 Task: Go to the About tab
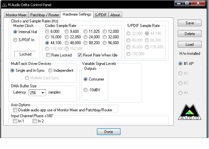click(115, 15)
